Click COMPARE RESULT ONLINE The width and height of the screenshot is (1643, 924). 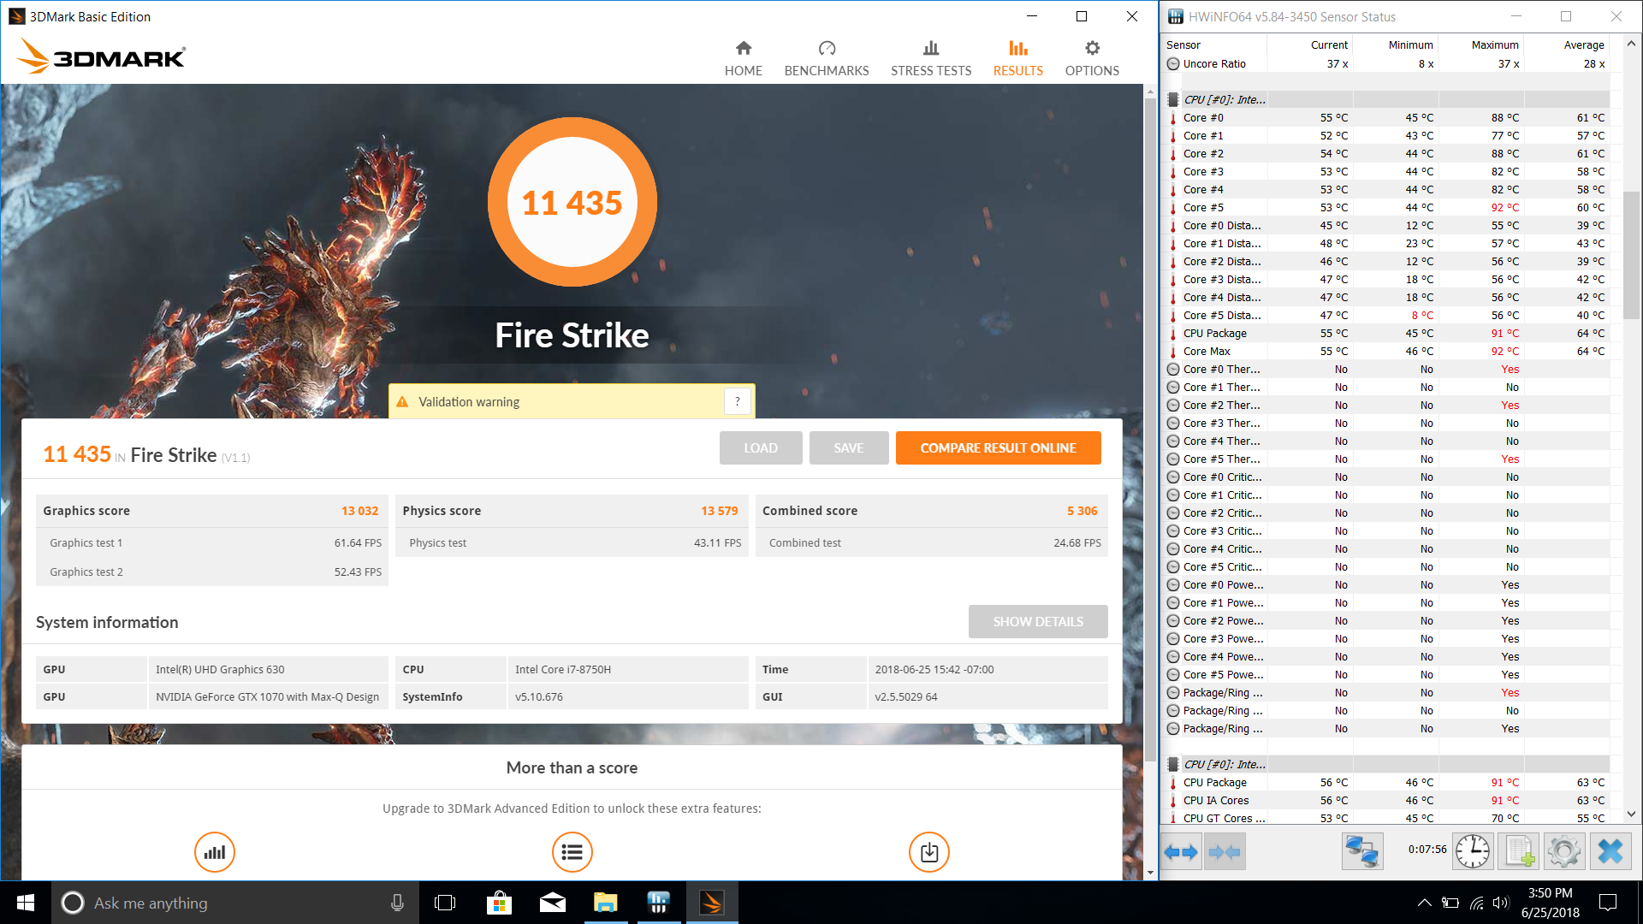point(998,448)
